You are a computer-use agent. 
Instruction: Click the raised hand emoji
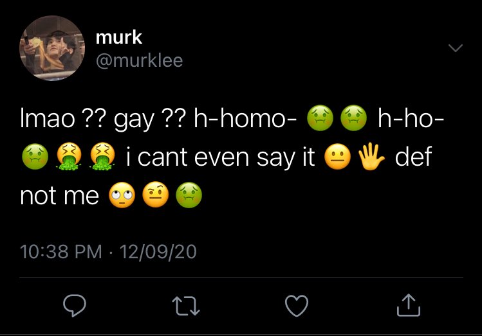(371, 157)
